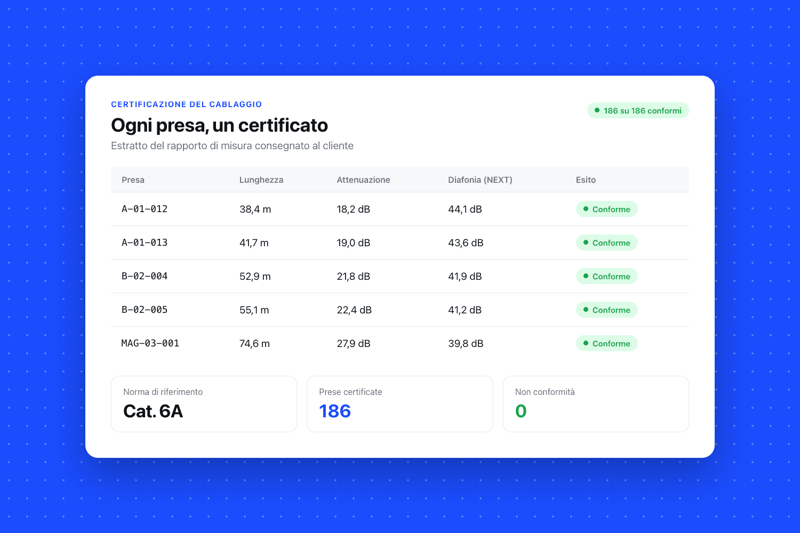Click the 38,4 m length value
Screen dimensions: 800x533
[255, 209]
